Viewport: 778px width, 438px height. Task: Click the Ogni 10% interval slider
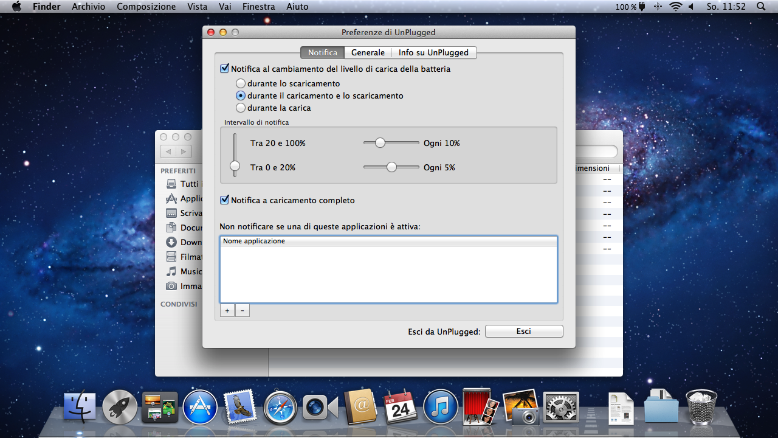point(380,143)
